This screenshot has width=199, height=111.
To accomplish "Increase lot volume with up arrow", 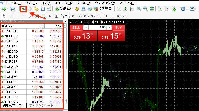I will click(x=109, y=27).
